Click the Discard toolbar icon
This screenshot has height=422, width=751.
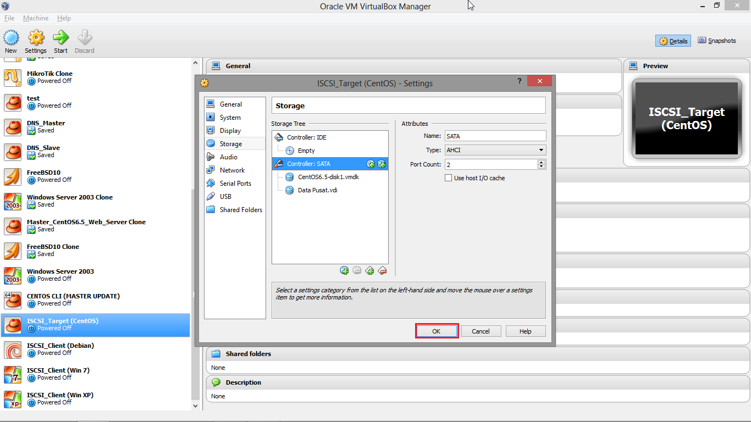[x=85, y=38]
